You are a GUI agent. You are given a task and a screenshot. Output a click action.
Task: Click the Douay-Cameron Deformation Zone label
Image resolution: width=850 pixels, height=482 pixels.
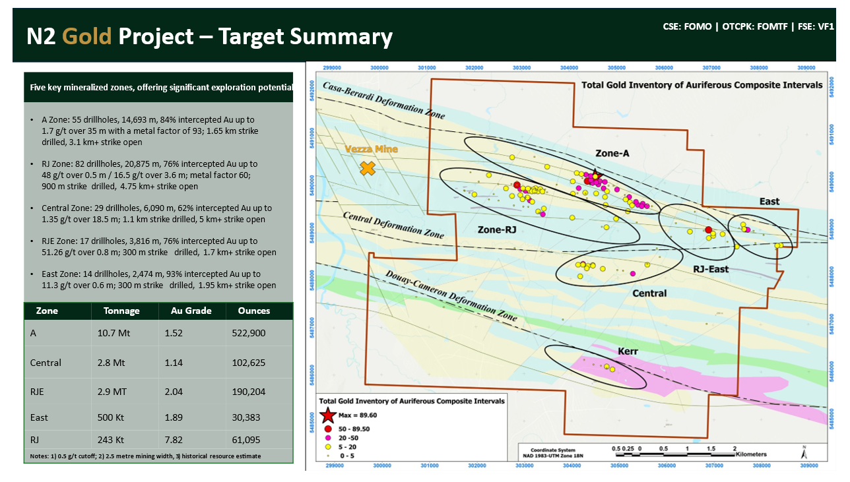451,296
